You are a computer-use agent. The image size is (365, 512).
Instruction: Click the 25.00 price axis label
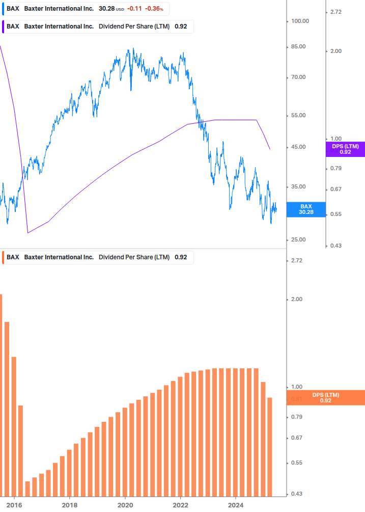(298, 239)
